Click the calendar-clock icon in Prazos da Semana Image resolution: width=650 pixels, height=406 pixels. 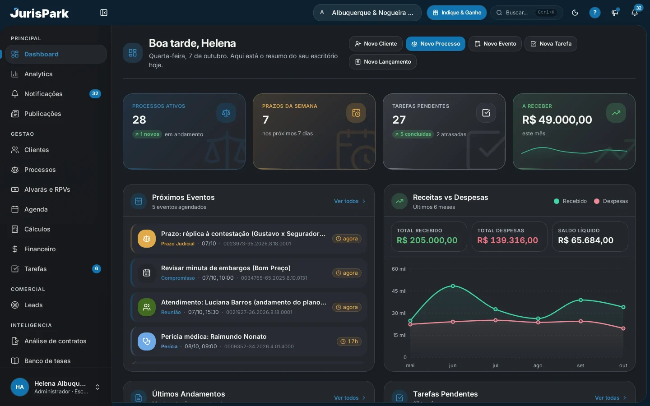(356, 113)
